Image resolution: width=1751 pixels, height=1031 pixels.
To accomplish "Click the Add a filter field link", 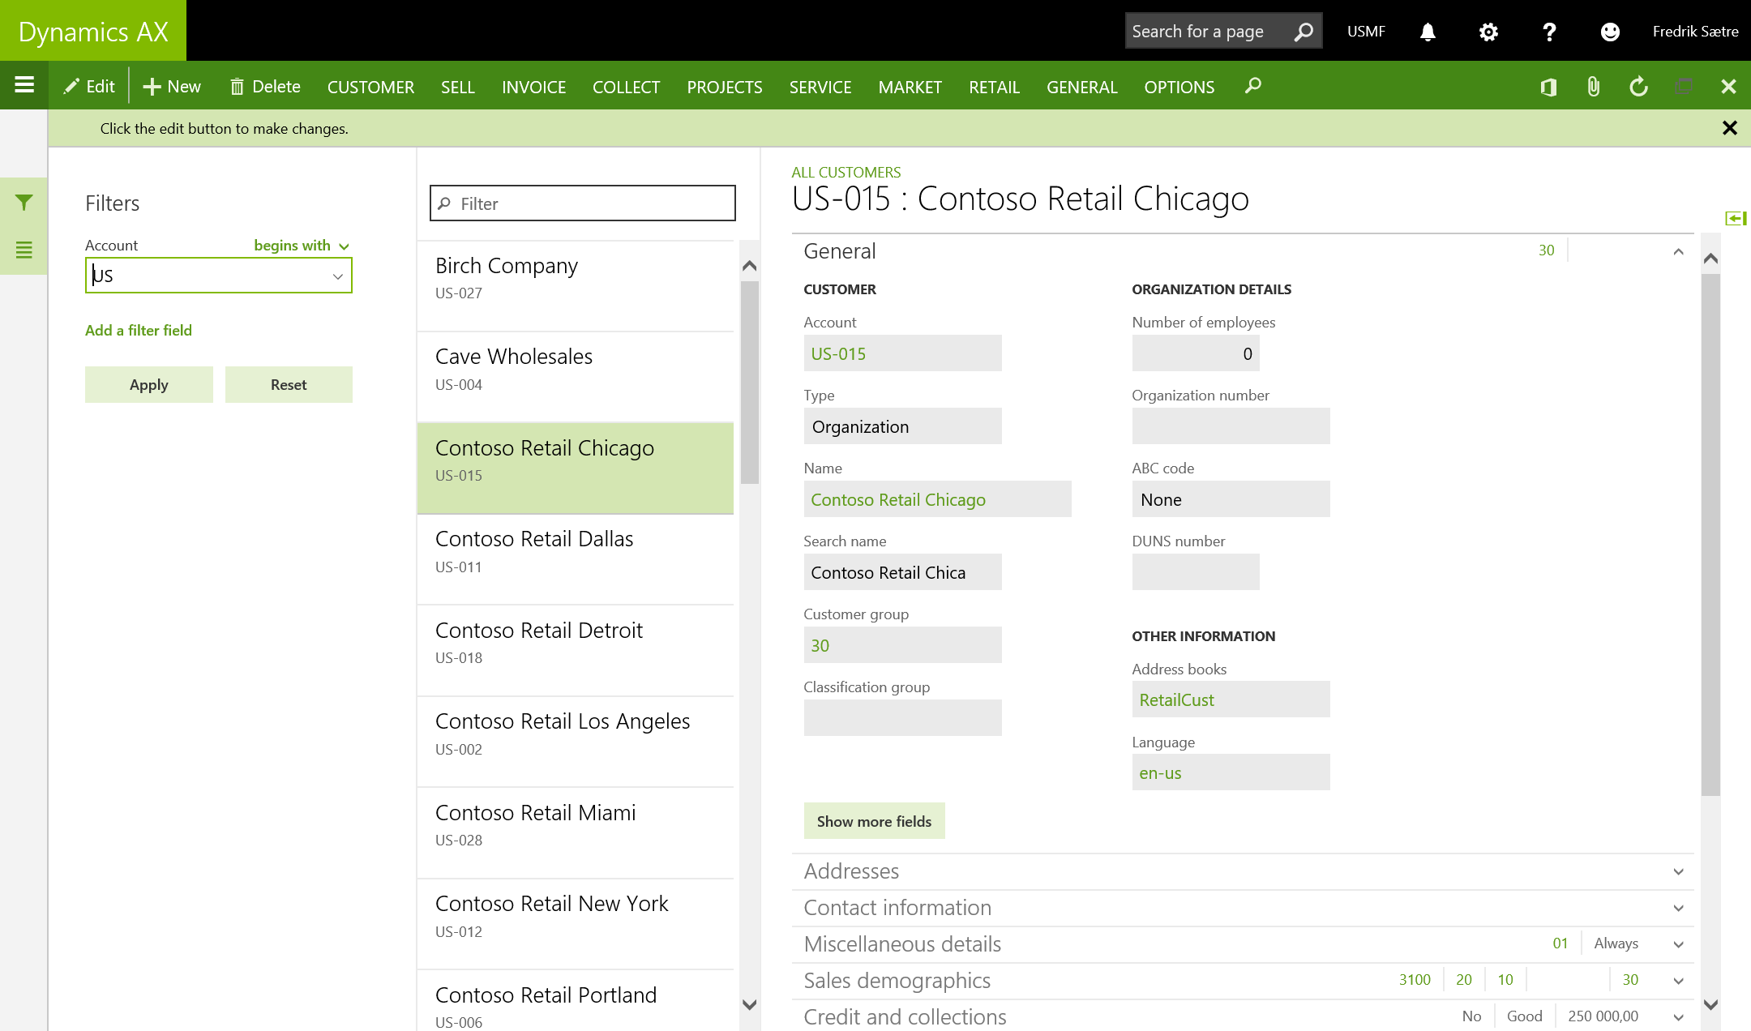I will (x=139, y=330).
